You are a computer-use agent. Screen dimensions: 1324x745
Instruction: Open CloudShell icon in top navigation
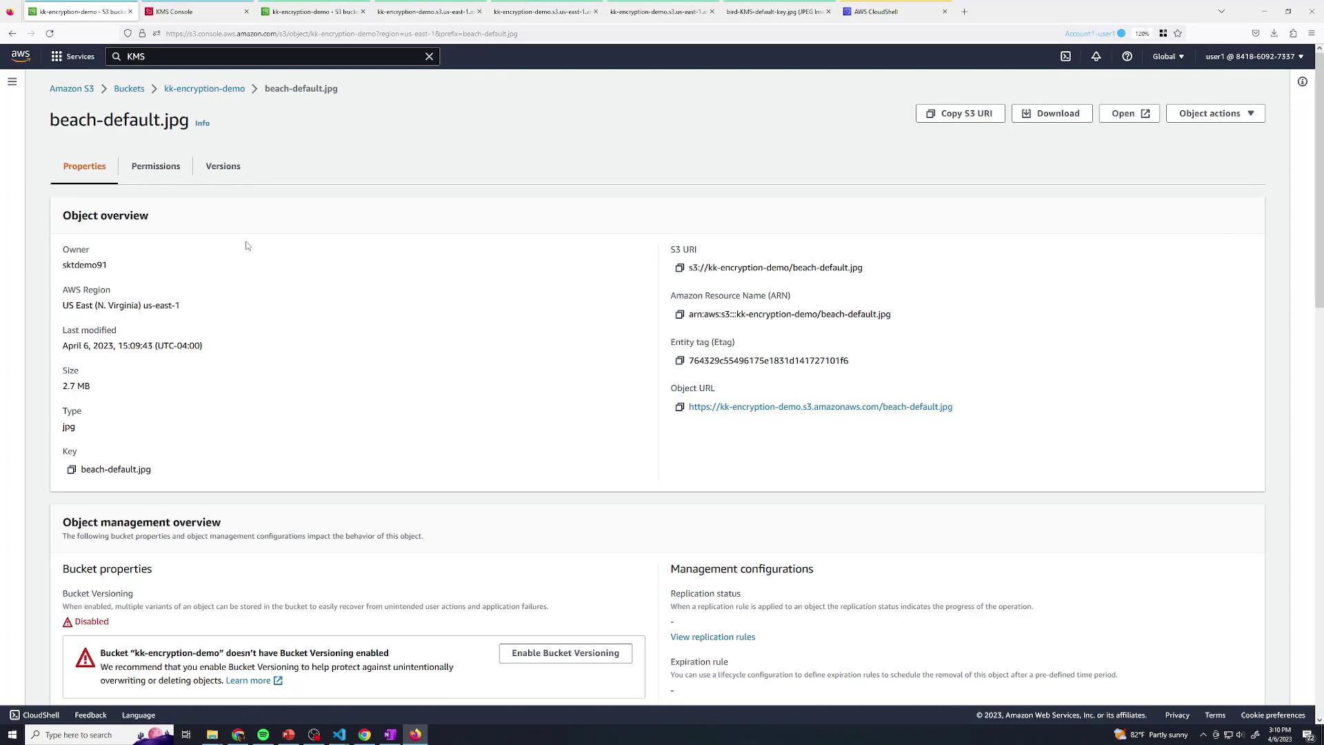coord(1065,57)
